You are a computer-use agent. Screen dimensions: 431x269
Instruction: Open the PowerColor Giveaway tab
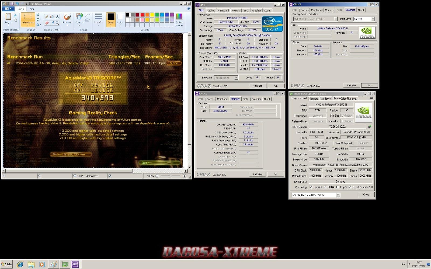click(x=345, y=99)
